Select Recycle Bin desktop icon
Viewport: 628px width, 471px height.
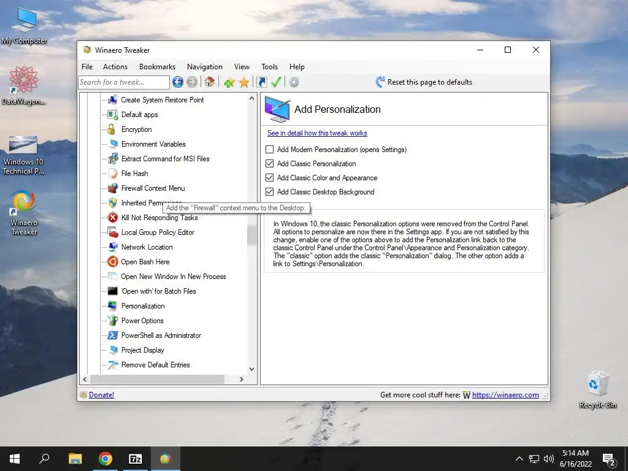[597, 389]
